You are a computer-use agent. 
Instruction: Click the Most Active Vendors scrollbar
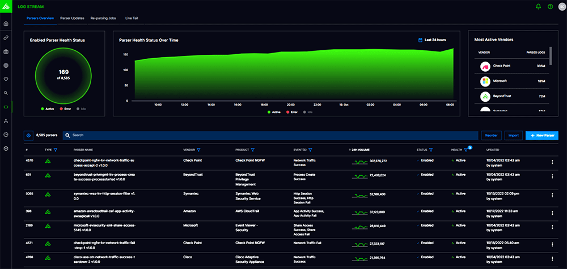point(551,55)
